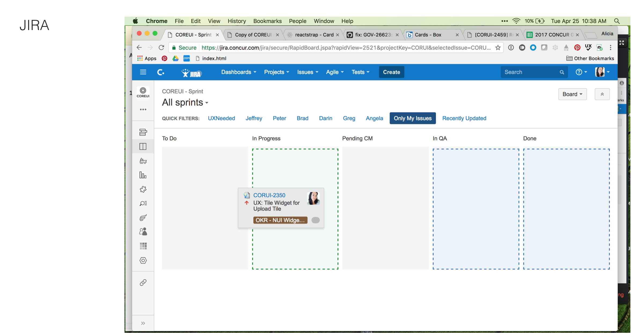
Task: Open the Projects dropdown menu
Action: point(276,72)
